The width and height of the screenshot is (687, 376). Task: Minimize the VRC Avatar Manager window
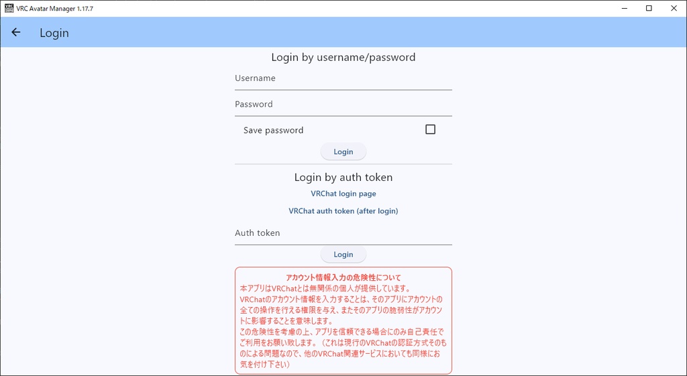[x=624, y=8]
